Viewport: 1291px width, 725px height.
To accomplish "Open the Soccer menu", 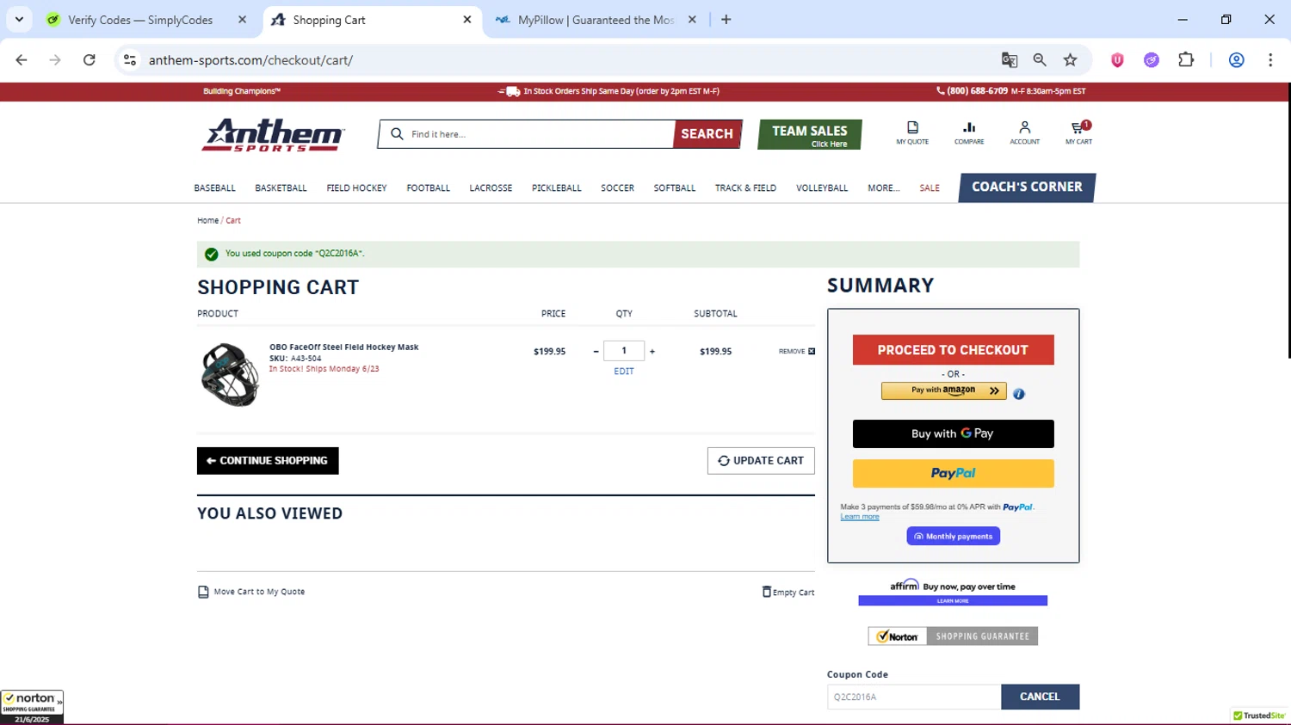I will click(617, 188).
